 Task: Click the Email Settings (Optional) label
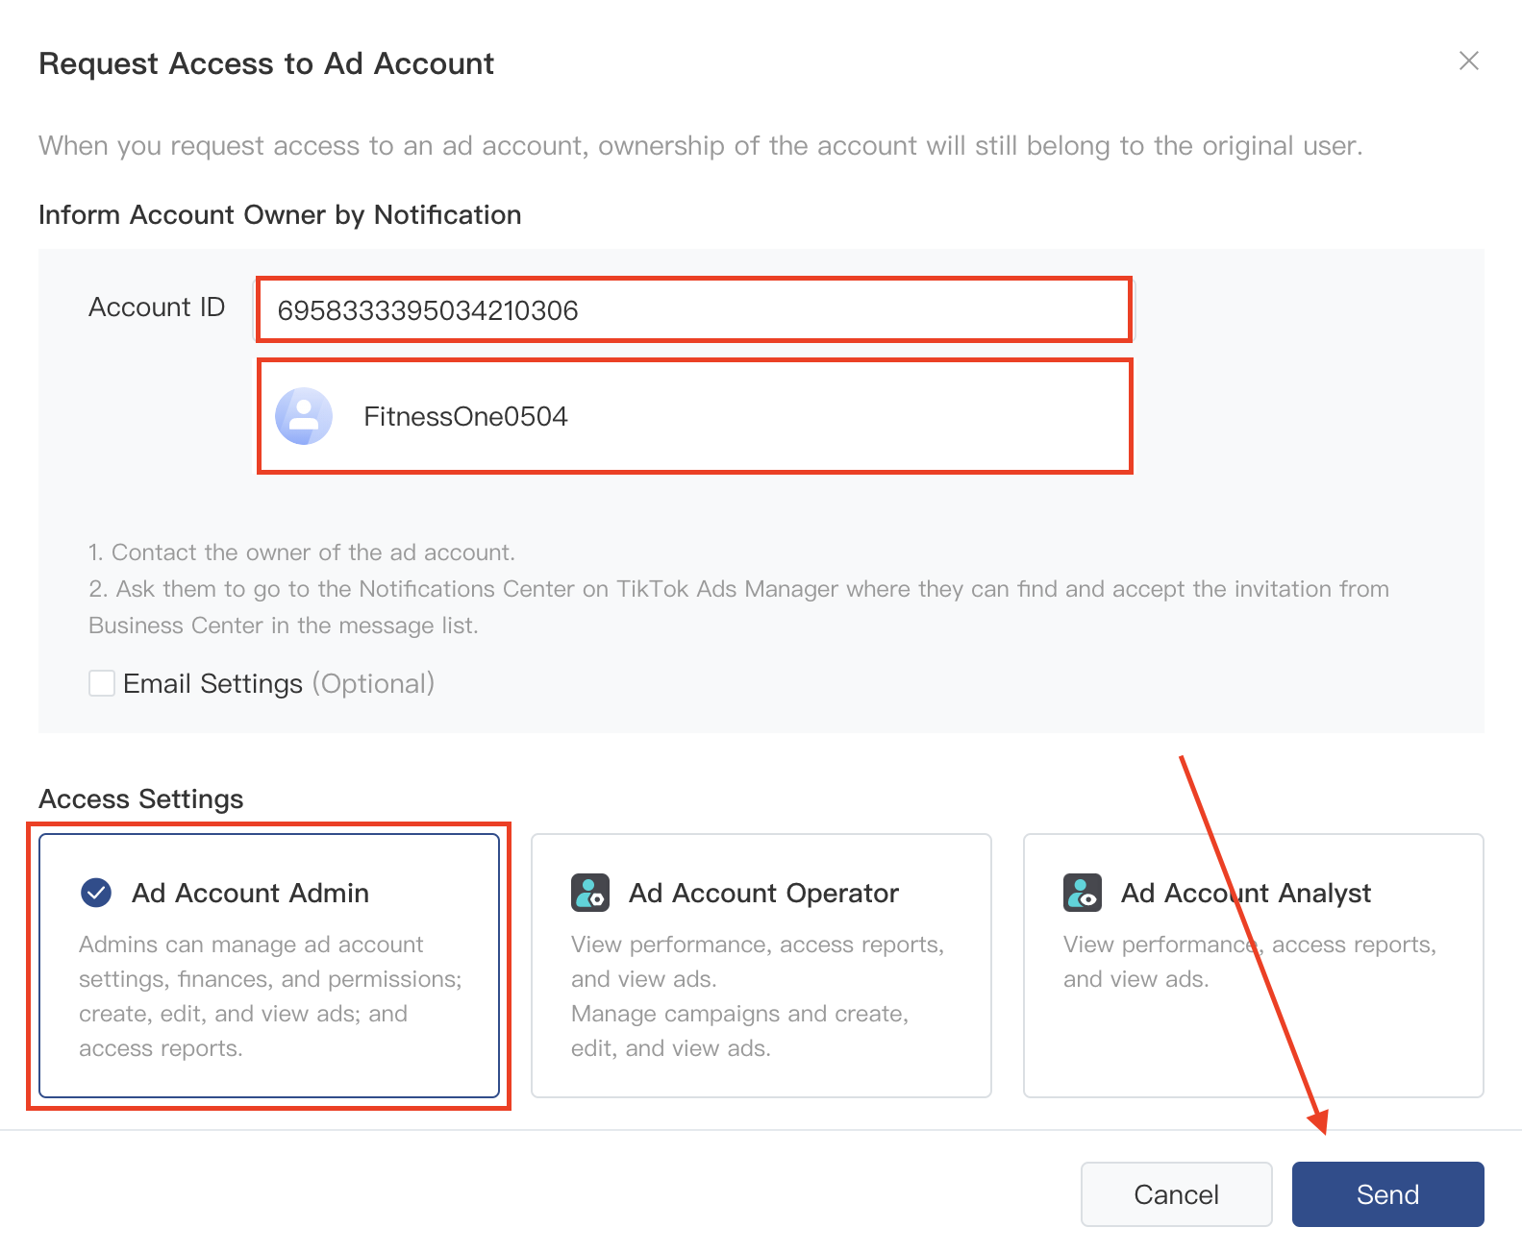point(279,683)
